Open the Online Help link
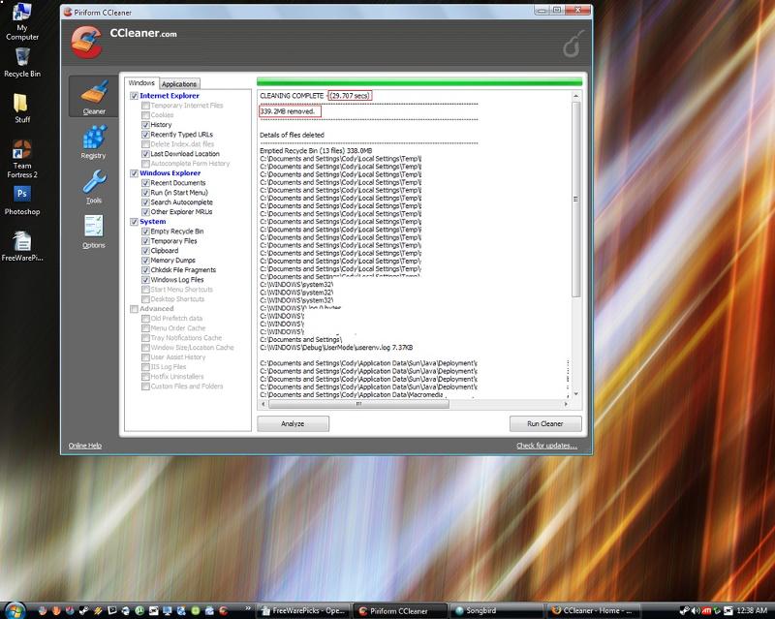Viewport: 775px width, 619px height. tap(85, 446)
